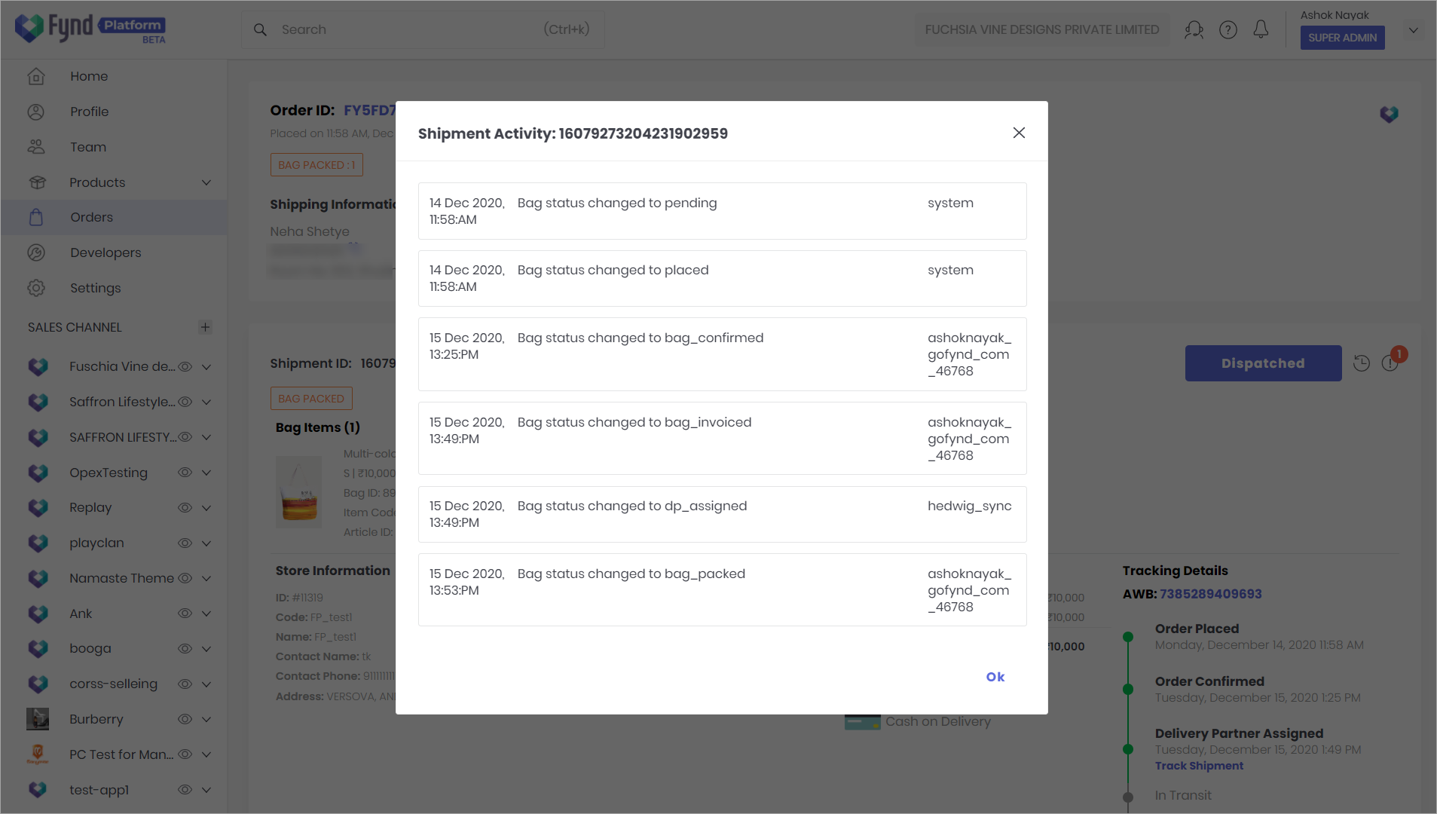
Task: Open the help question icon
Action: [x=1228, y=29]
